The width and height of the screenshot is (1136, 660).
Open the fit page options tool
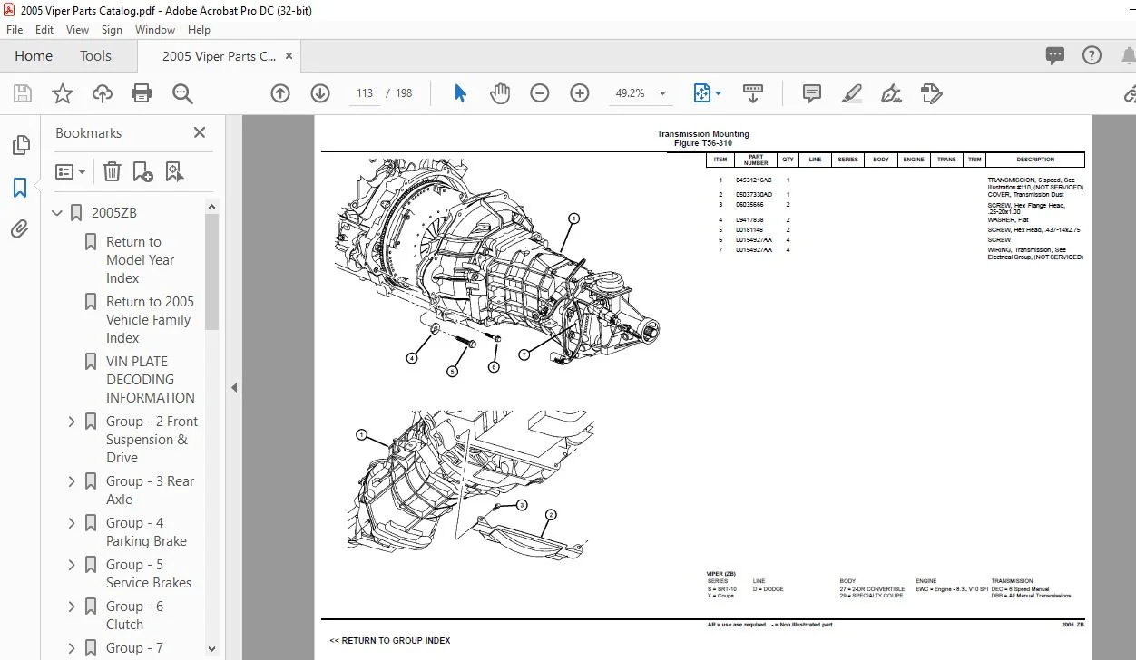point(707,93)
